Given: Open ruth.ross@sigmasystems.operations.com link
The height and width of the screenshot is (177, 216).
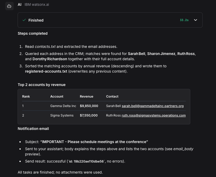Looking at the screenshot, I should (x=154, y=115).
